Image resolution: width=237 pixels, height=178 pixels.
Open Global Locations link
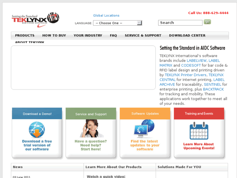pos(106,15)
